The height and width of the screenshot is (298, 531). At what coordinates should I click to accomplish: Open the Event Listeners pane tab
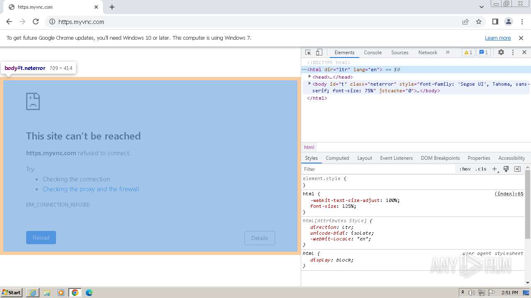click(x=396, y=158)
